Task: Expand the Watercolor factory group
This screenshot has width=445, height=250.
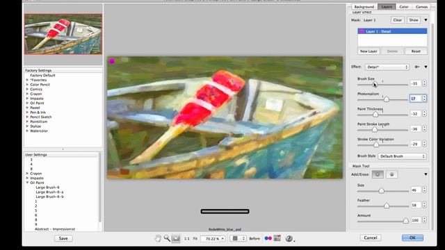Action: click(x=27, y=131)
